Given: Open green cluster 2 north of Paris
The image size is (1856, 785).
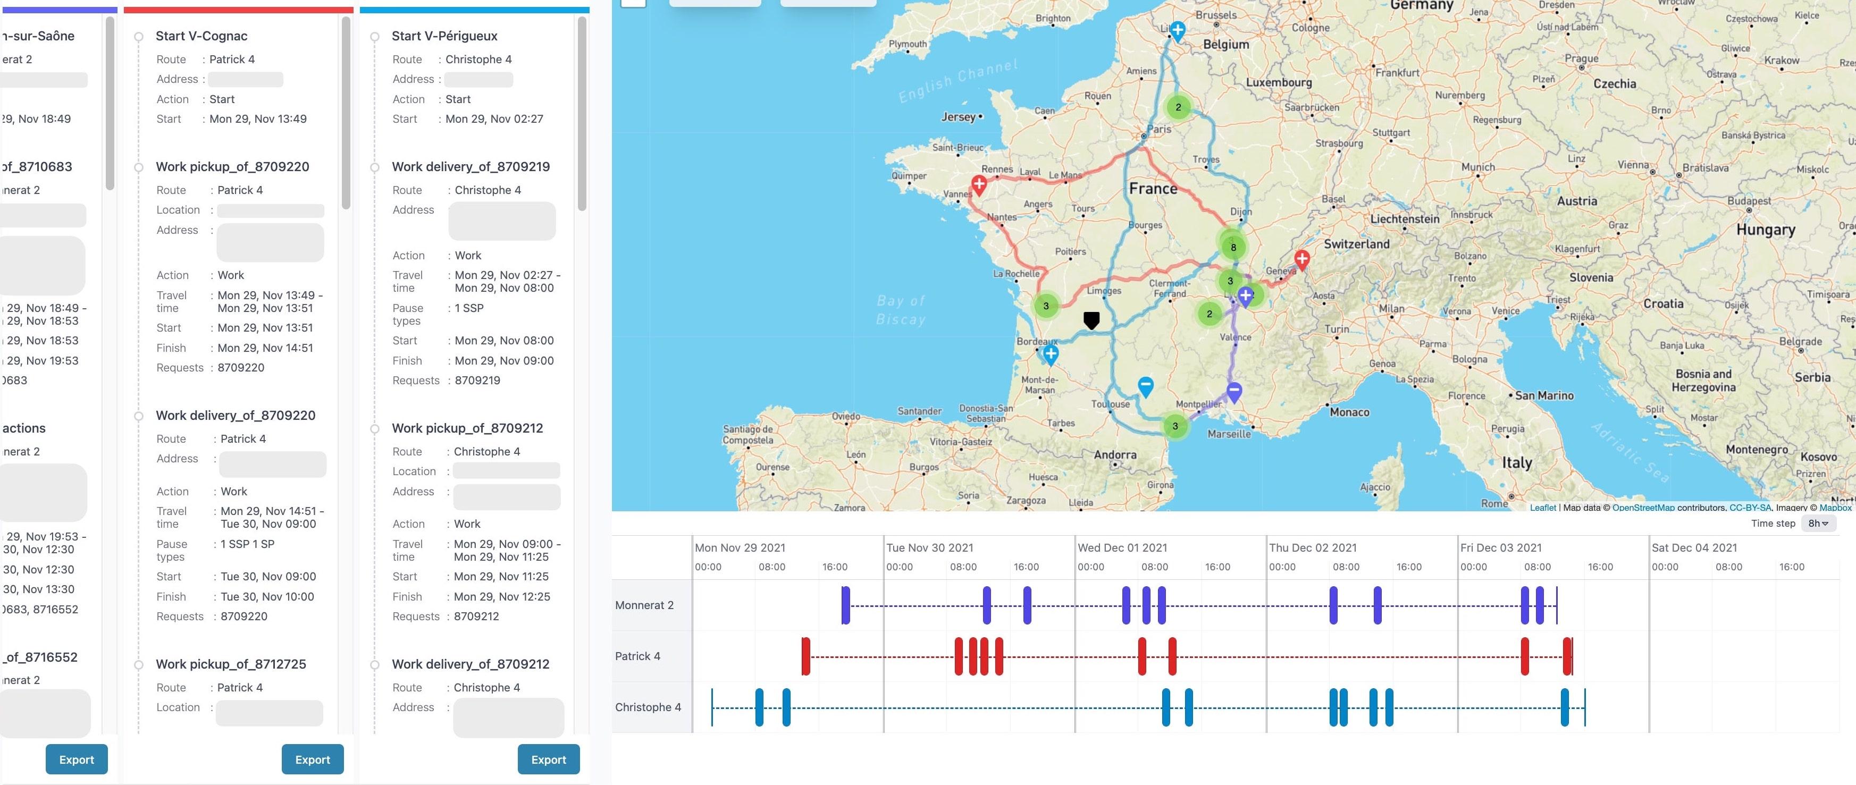Looking at the screenshot, I should point(1178,107).
